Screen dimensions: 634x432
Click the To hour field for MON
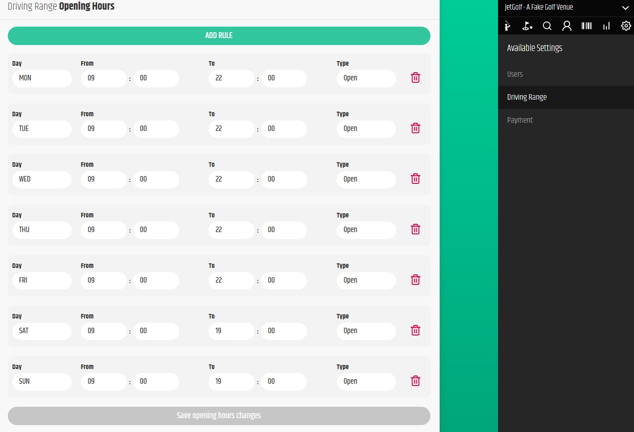click(231, 78)
